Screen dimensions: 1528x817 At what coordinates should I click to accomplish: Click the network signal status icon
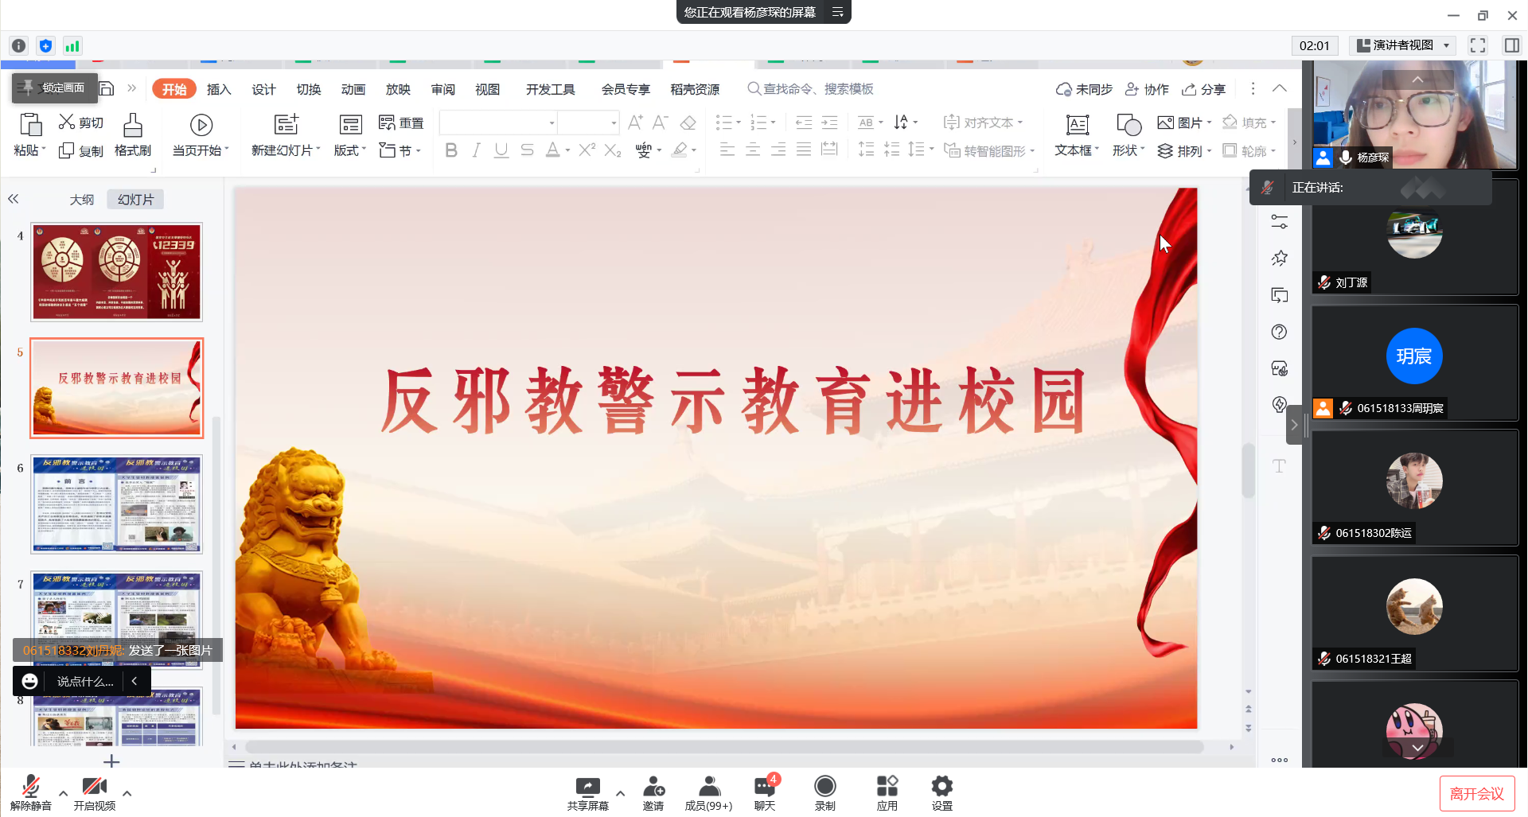coord(72,46)
